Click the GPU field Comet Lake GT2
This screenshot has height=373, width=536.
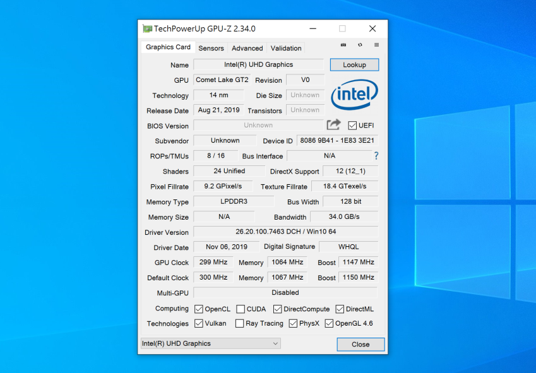click(222, 80)
